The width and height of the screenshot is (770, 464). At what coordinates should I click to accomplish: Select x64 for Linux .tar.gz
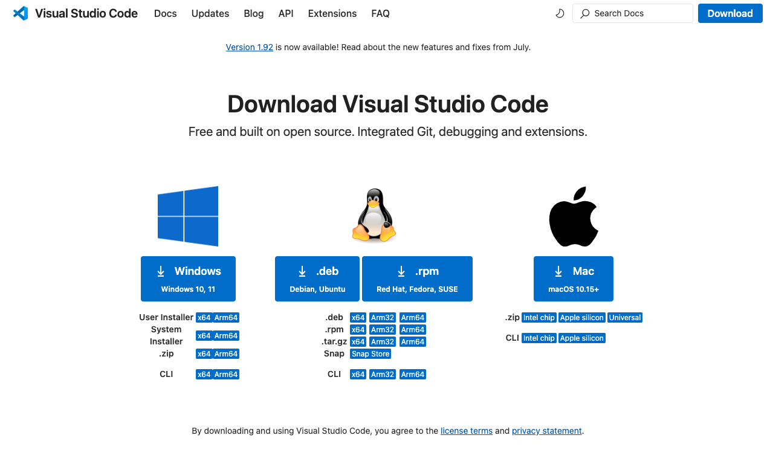pyautogui.click(x=358, y=342)
